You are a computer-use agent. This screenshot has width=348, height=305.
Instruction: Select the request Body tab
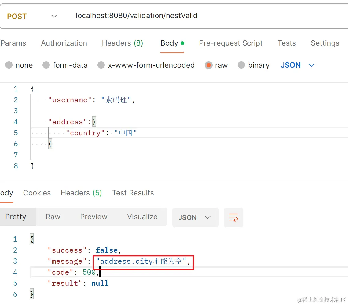[x=172, y=43]
